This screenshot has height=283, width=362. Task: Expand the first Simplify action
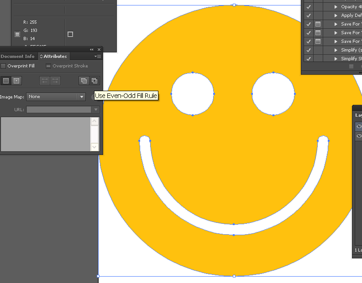click(336, 50)
